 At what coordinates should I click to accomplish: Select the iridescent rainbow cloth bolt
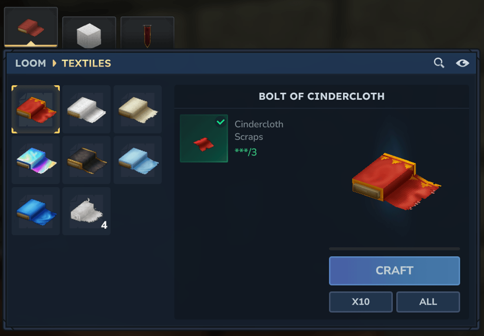point(36,160)
